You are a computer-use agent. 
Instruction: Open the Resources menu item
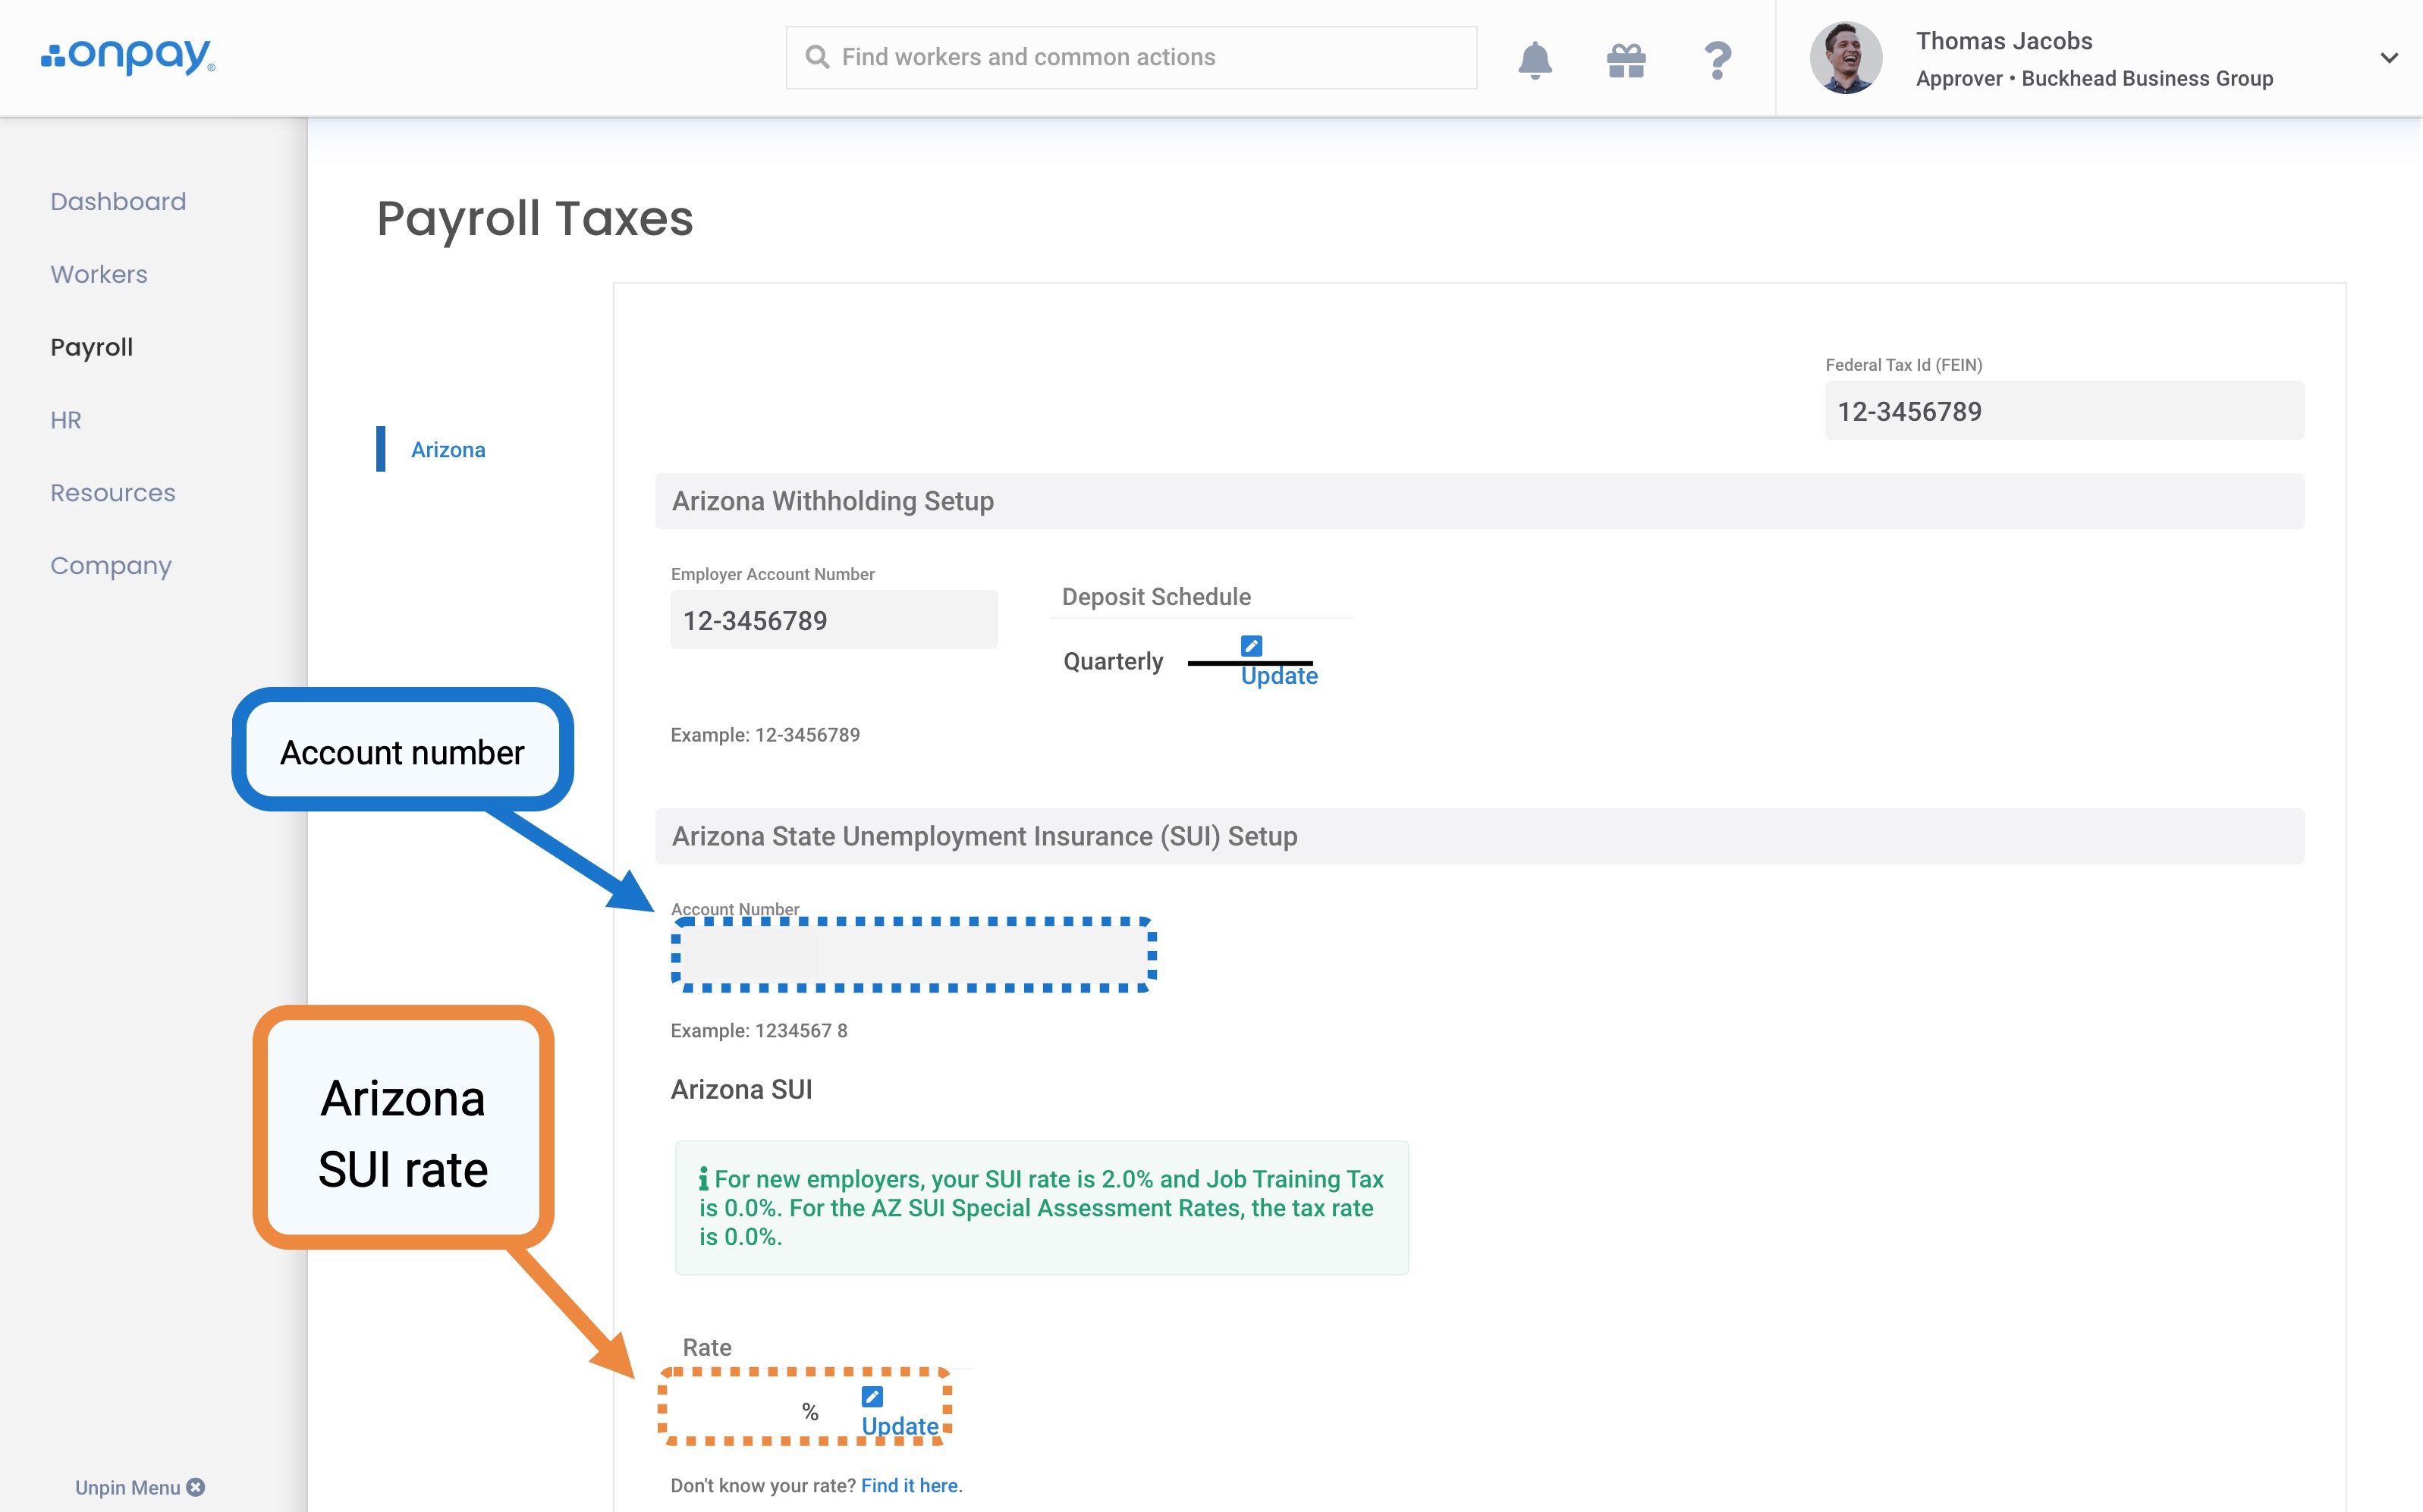coord(113,493)
